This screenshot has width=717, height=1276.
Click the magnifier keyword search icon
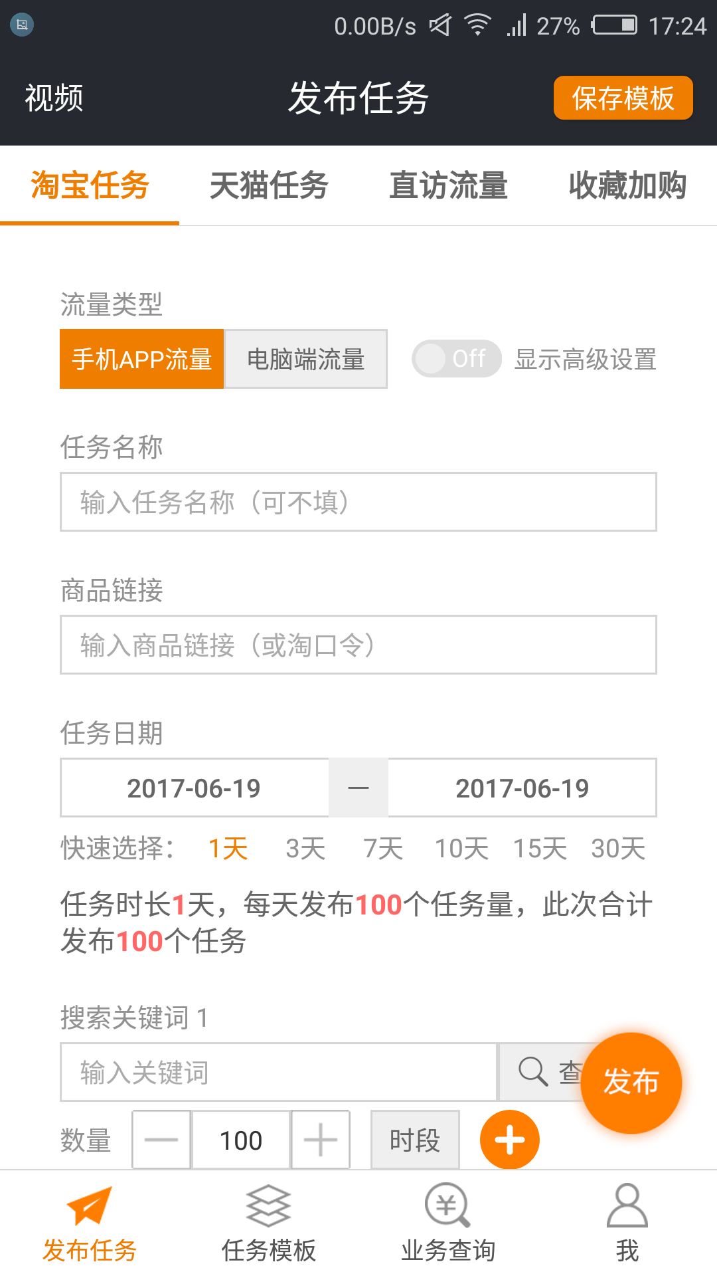click(x=533, y=1071)
